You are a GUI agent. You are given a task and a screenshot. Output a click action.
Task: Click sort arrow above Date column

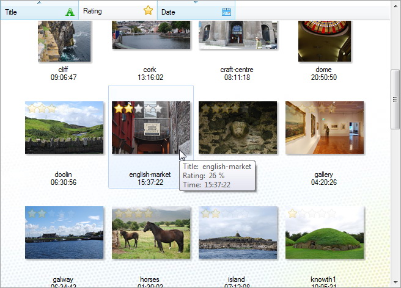coord(196,2)
